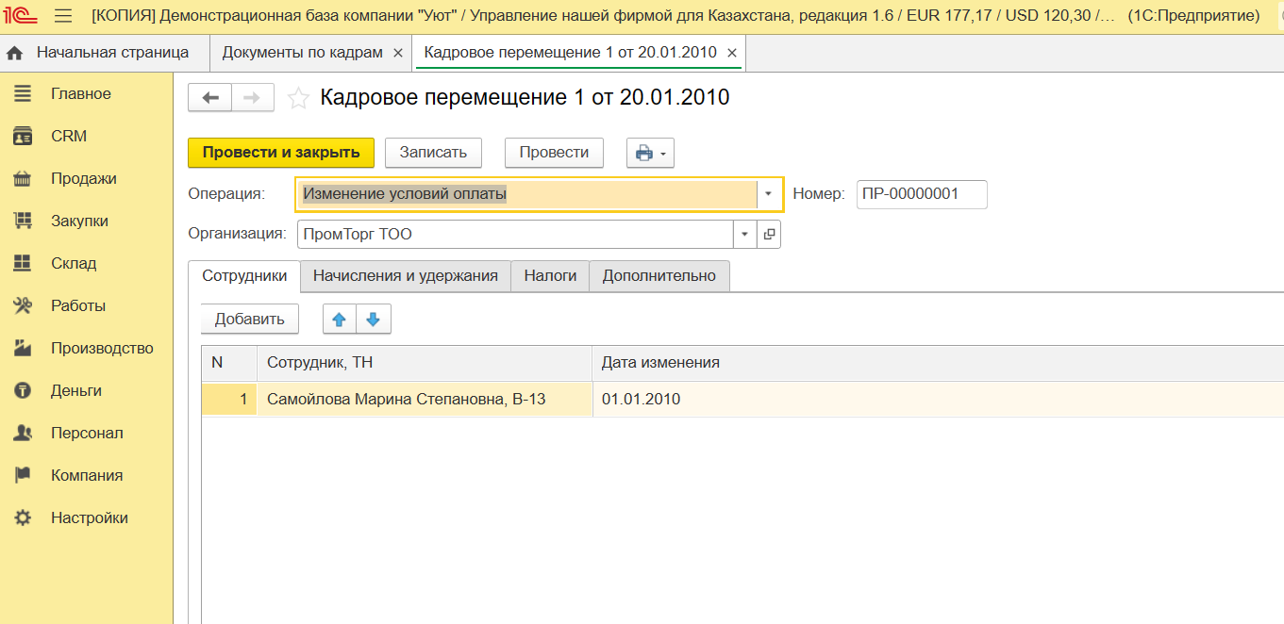Viewport: 1284px width, 624px height.
Task: Expand the Организация dropdown arrow
Action: pos(745,235)
